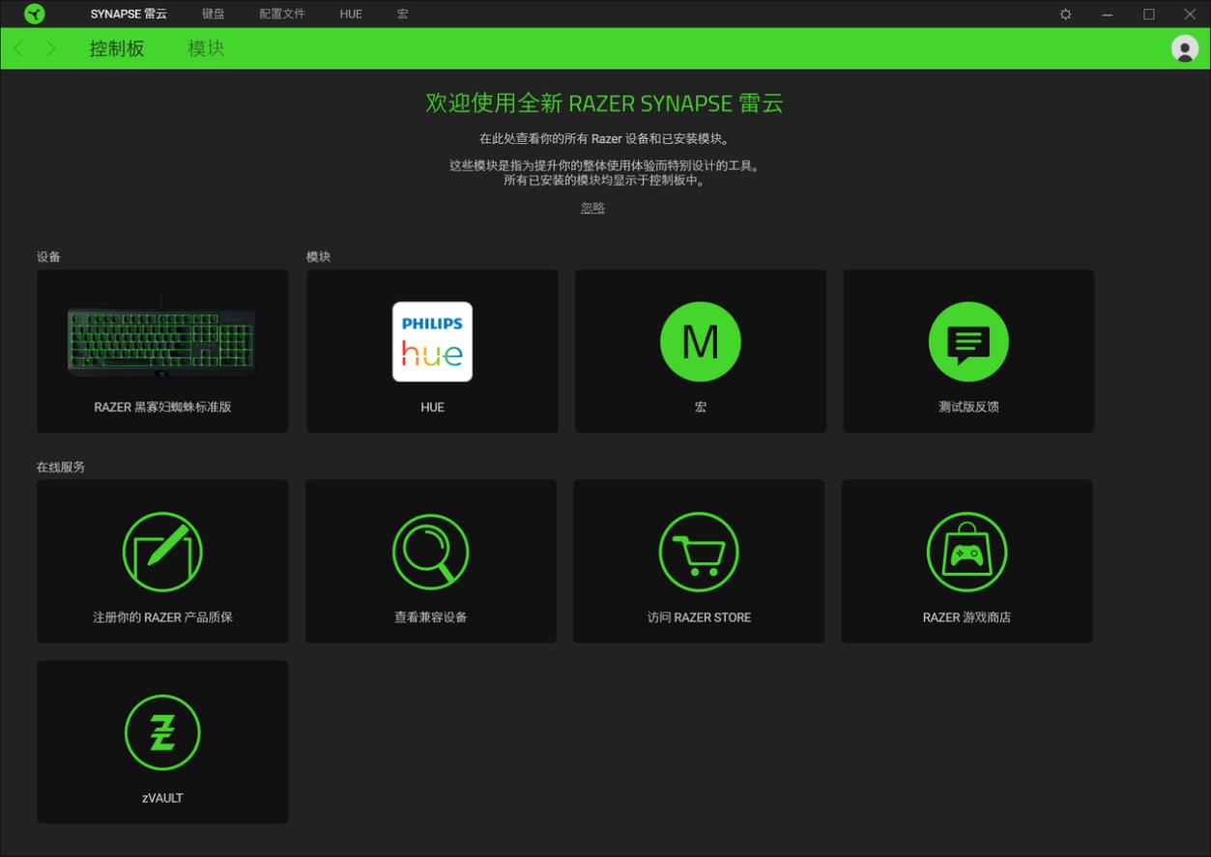The width and height of the screenshot is (1211, 857).
Task: Open the user account avatar icon
Action: point(1184,48)
